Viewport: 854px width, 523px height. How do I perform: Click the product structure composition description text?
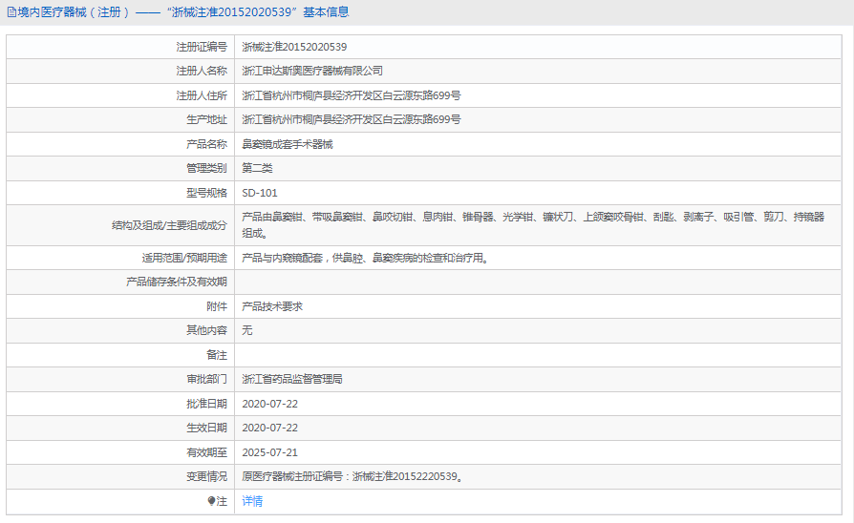point(532,218)
